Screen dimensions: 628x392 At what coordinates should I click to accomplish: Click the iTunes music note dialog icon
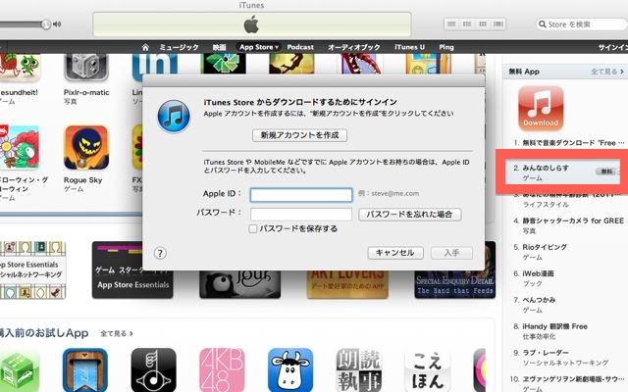pyautogui.click(x=174, y=117)
